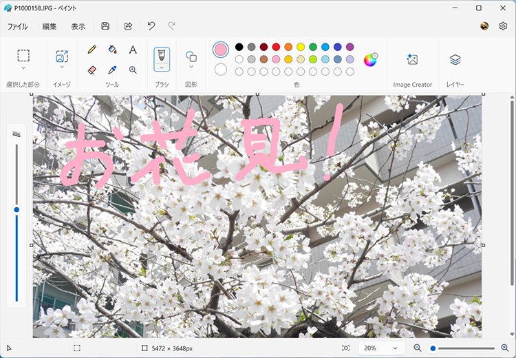Select the Pencil tool

tap(92, 50)
